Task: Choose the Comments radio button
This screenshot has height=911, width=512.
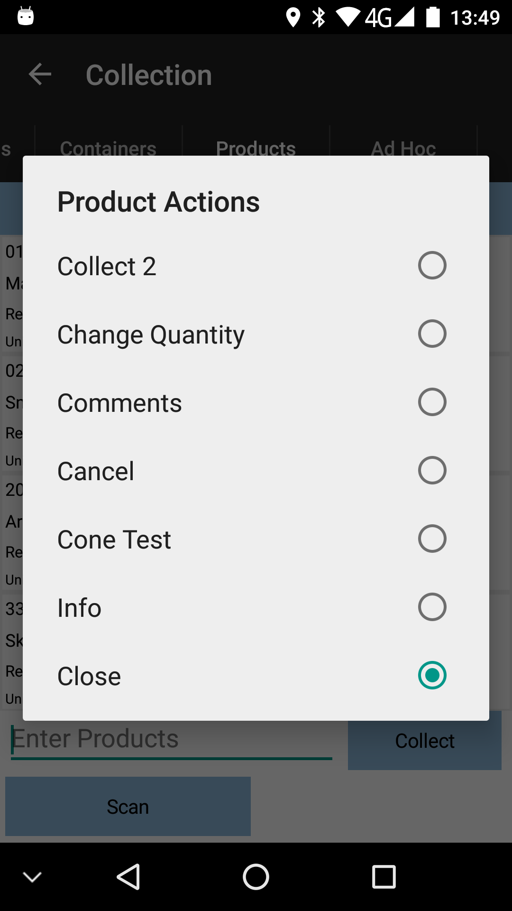Action: tap(432, 402)
